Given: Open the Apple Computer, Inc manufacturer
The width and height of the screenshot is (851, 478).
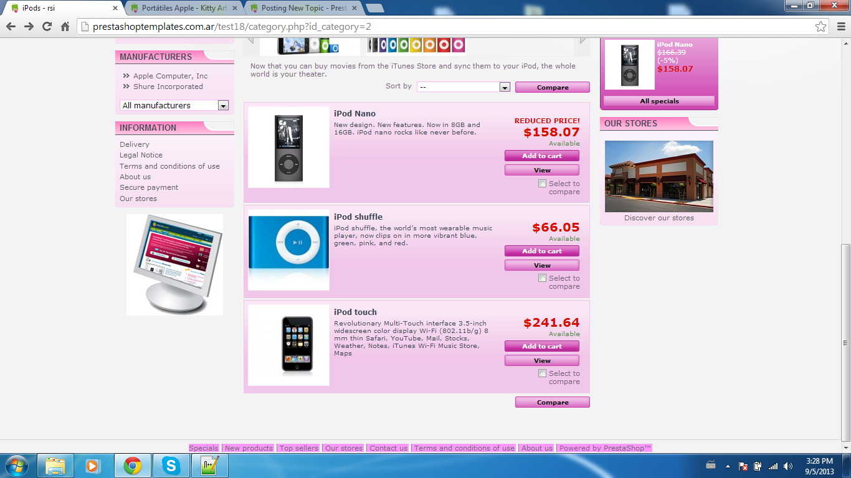Looking at the screenshot, I should [x=170, y=76].
